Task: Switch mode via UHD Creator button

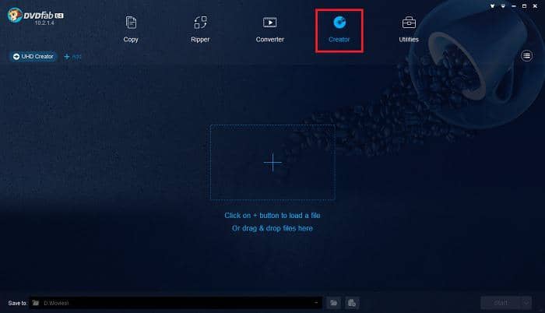Action: coord(33,56)
